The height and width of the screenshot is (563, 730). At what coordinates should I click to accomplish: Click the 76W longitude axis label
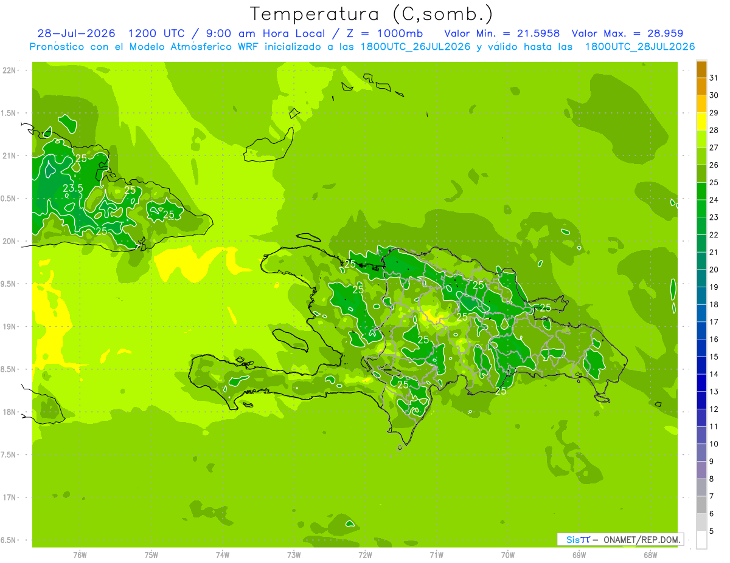pos(80,554)
